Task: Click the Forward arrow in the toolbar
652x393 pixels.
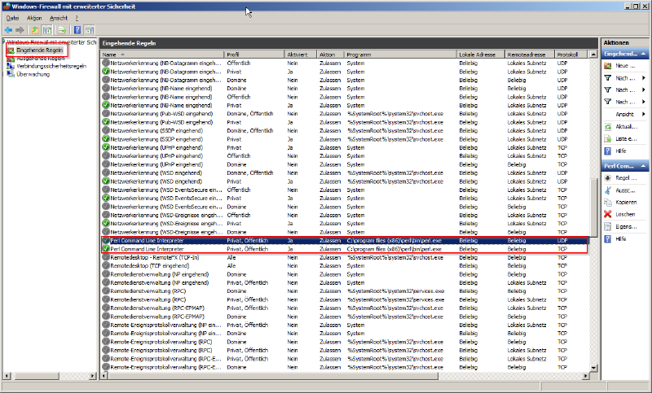Action: click(20, 28)
